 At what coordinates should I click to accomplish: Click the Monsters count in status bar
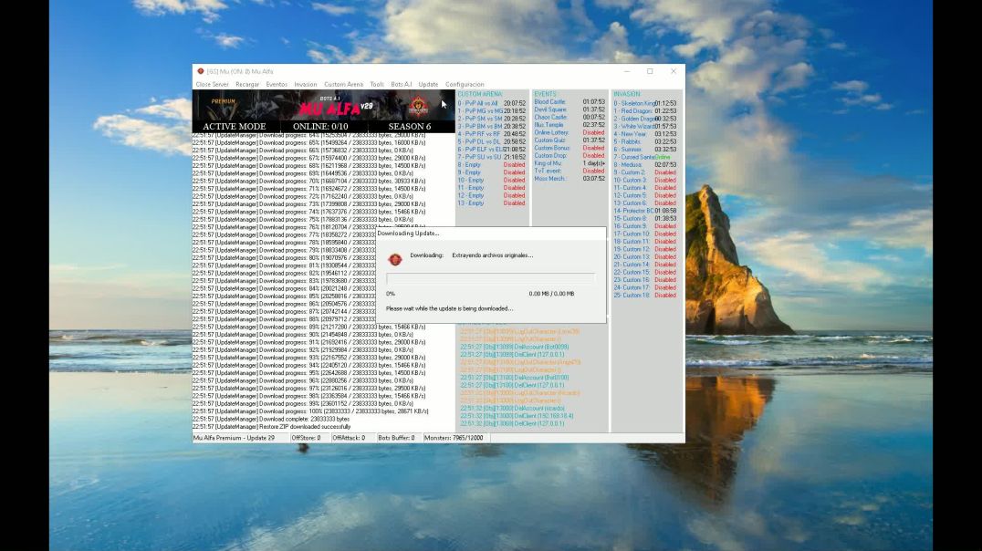[x=454, y=438]
